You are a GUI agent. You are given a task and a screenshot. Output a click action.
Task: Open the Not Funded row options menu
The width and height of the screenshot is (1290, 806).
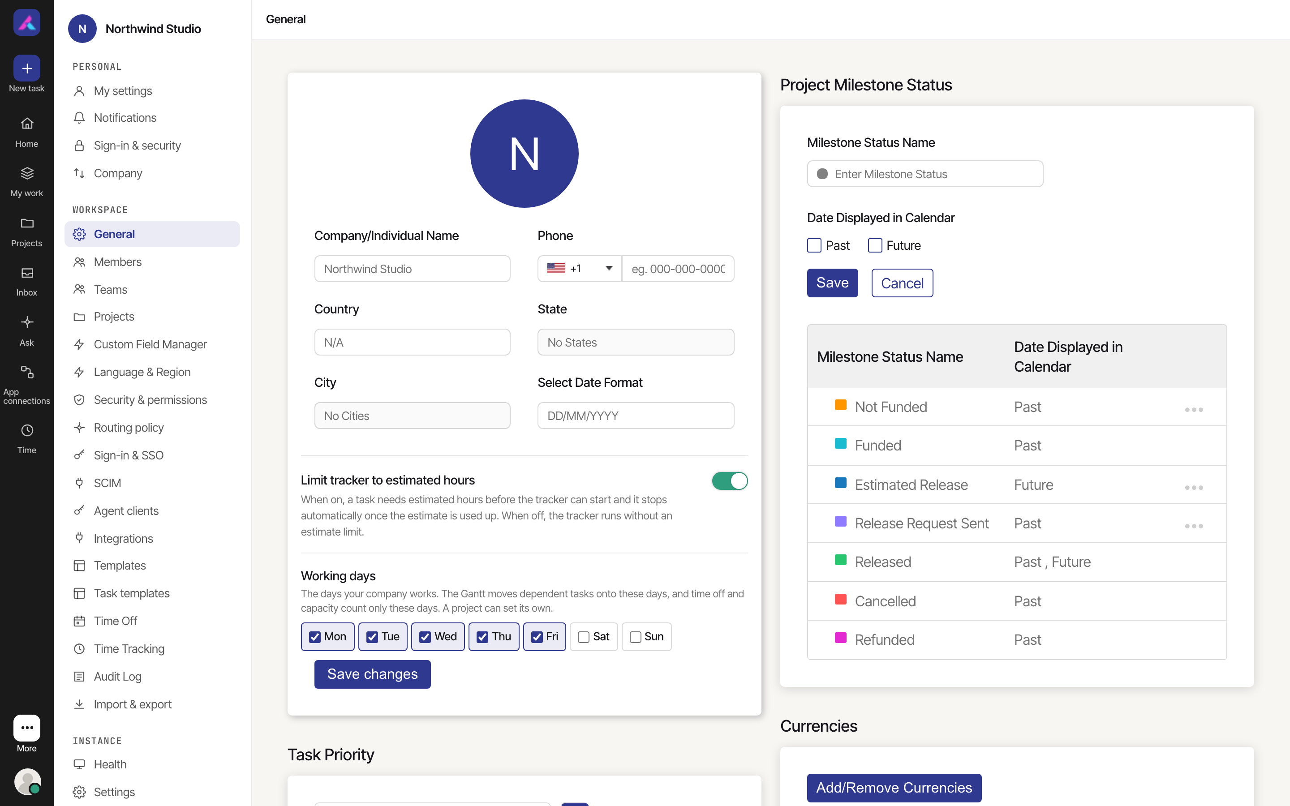[x=1194, y=409]
